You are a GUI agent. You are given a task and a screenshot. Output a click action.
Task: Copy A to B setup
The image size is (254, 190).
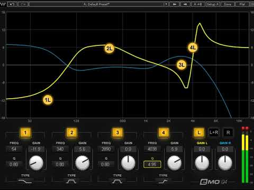pos(198,4)
